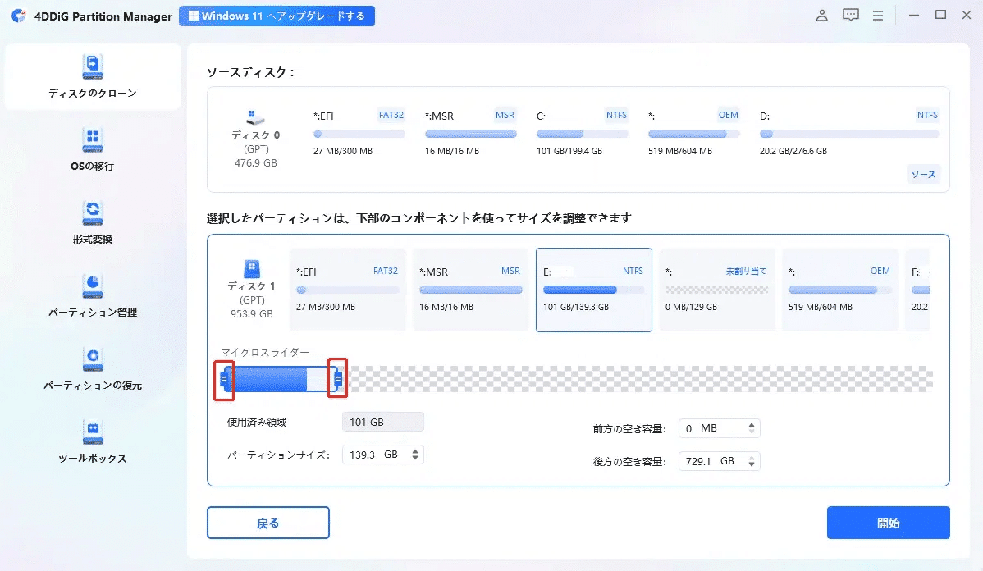Open OSの移行 OS migration icon
983x571 pixels.
tap(92, 139)
